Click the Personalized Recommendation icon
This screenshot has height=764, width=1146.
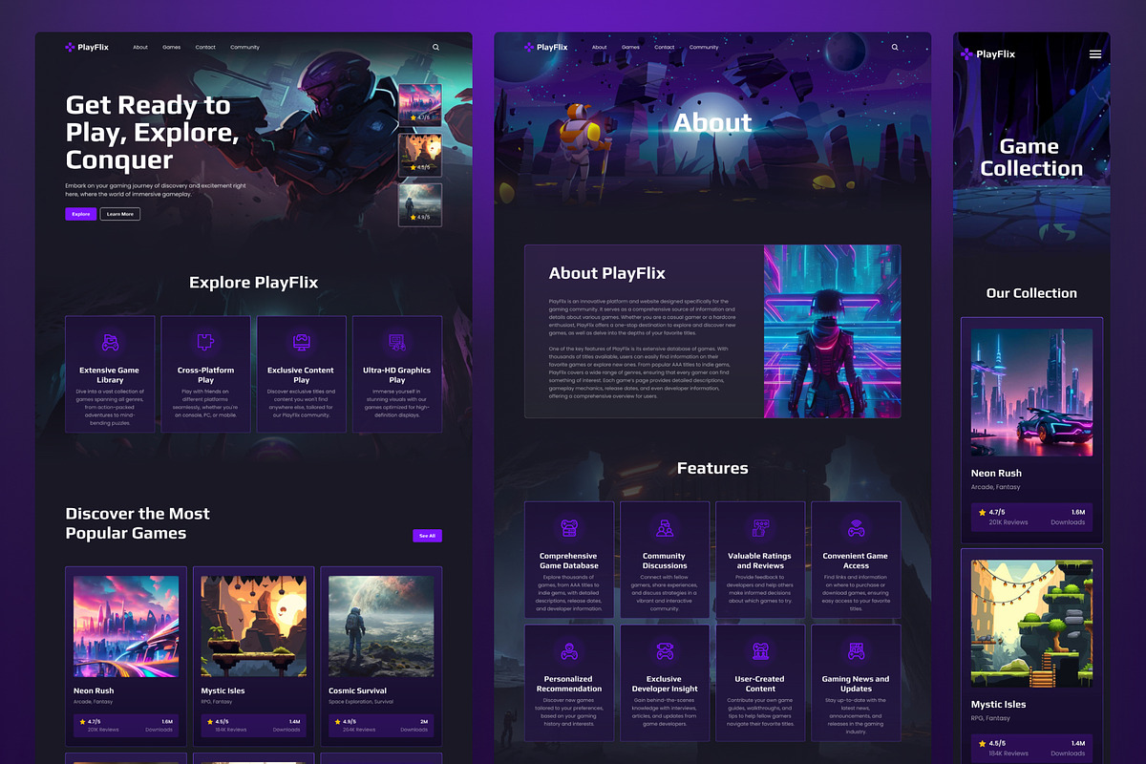[x=569, y=651]
